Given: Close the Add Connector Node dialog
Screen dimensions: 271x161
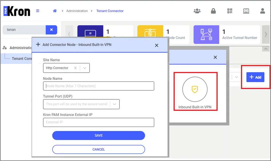Looking at the screenshot, I should point(157,45).
